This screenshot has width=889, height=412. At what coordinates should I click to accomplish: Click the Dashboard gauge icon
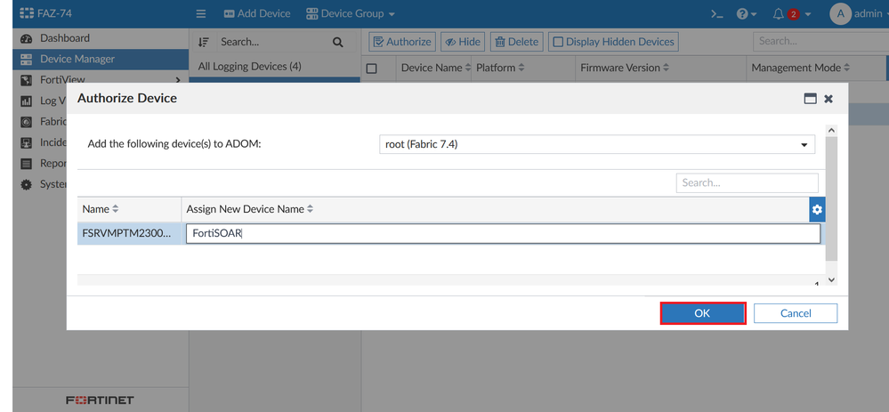point(26,39)
